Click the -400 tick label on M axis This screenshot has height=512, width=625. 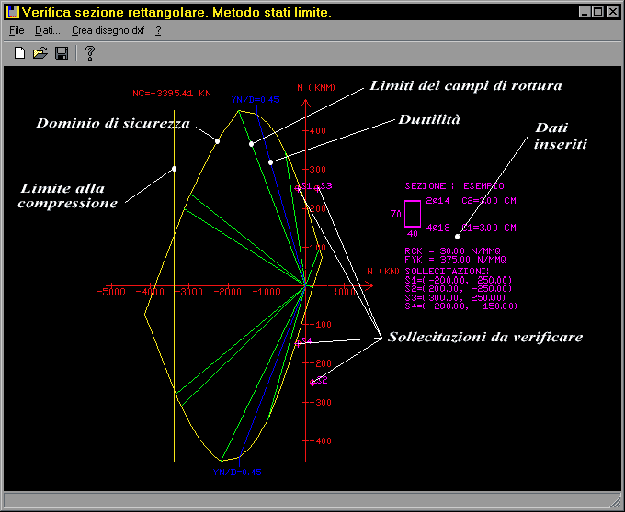tap(321, 440)
